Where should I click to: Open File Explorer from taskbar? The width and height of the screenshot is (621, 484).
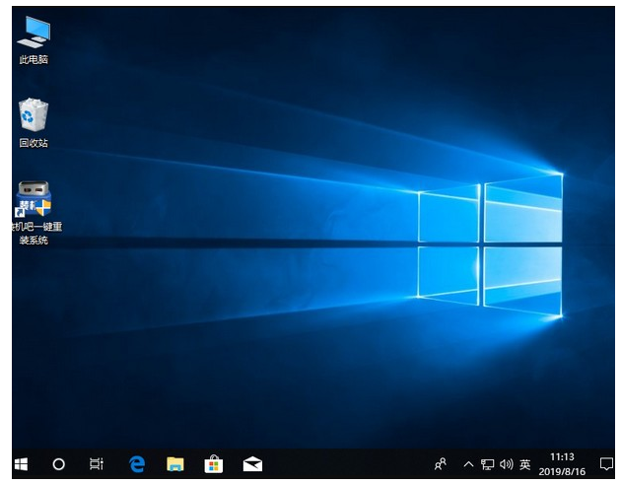(x=174, y=463)
